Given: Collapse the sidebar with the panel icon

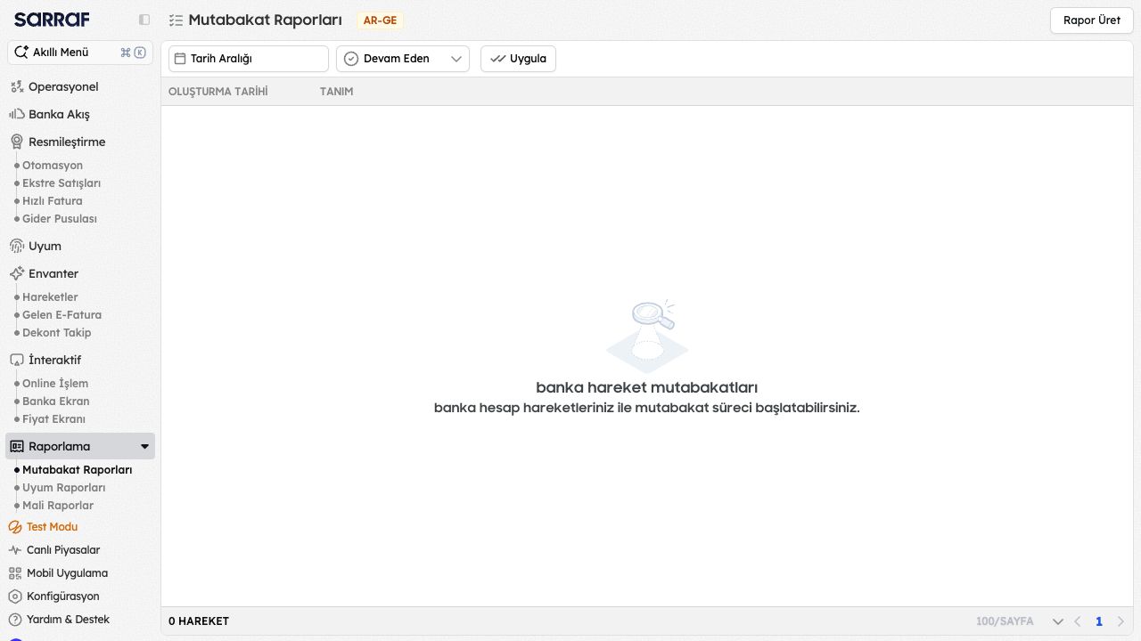Looking at the screenshot, I should (x=144, y=20).
